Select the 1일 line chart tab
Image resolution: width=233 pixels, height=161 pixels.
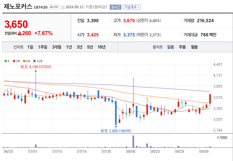click(x=30, y=47)
